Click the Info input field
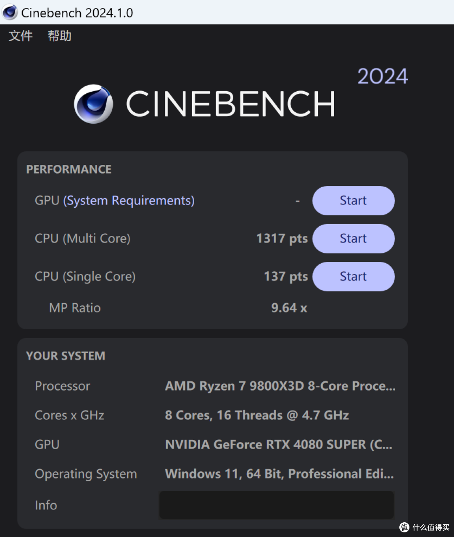 pos(276,505)
